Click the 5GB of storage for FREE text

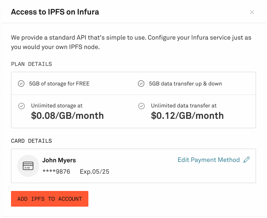[59, 84]
